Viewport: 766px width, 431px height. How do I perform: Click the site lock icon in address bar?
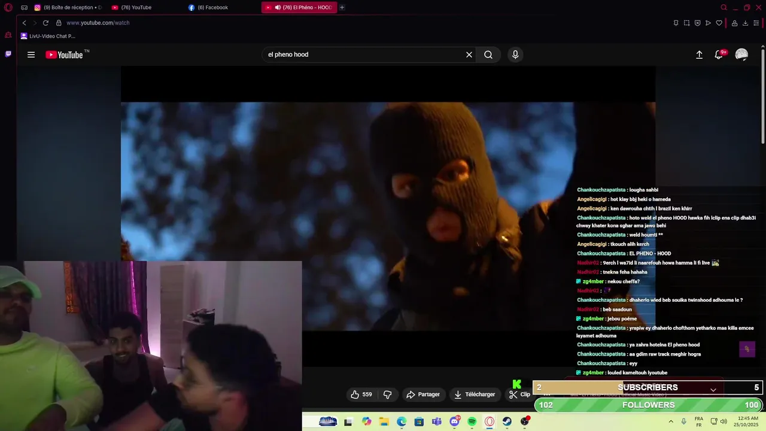(x=59, y=23)
